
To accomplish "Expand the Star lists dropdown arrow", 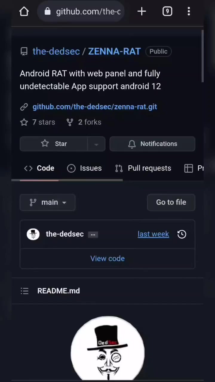I will 96,144.
